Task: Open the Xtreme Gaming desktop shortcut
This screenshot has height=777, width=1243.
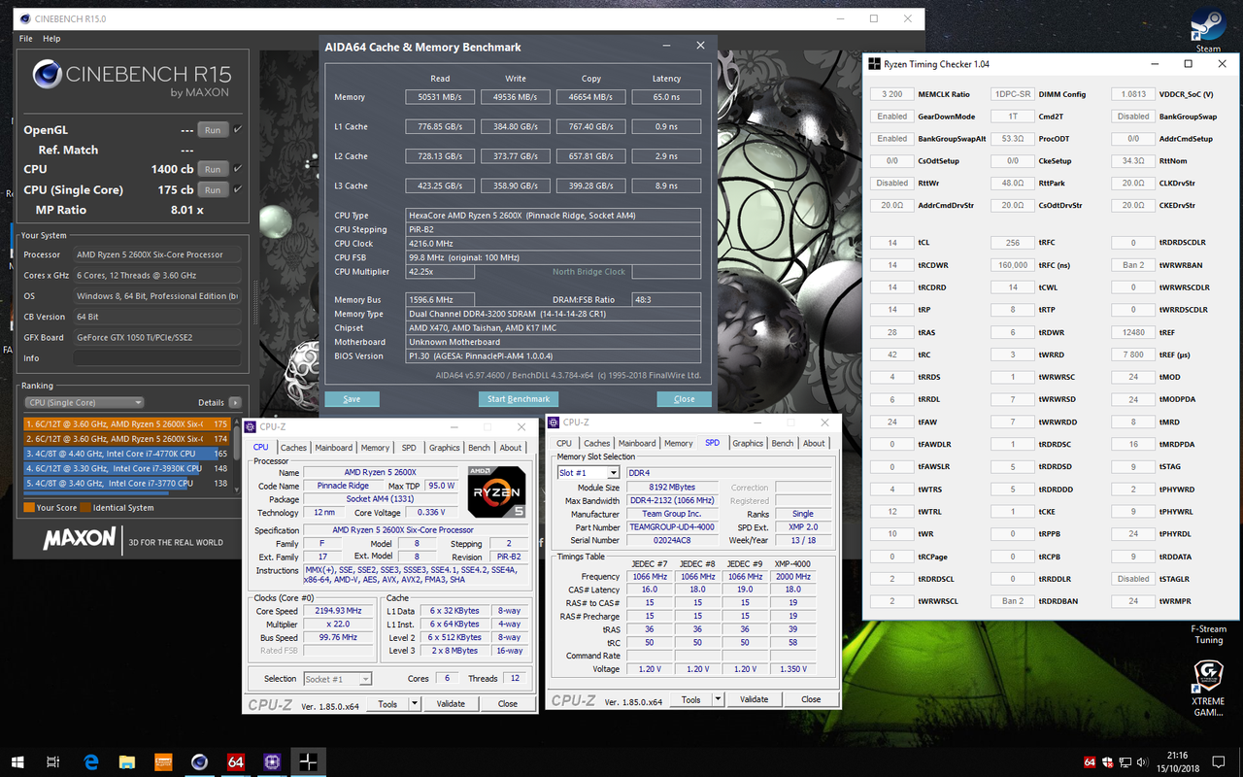Action: (1207, 690)
